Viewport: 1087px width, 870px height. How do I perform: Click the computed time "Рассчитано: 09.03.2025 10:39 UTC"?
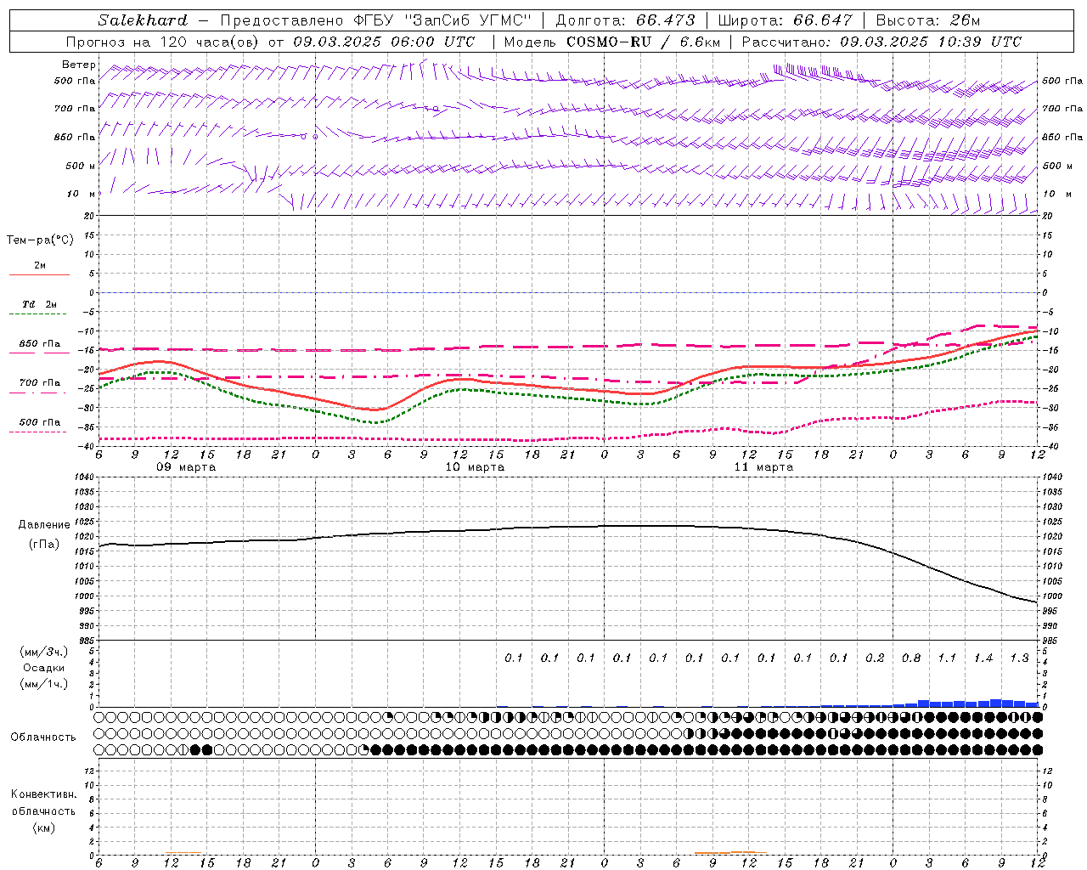(x=881, y=42)
